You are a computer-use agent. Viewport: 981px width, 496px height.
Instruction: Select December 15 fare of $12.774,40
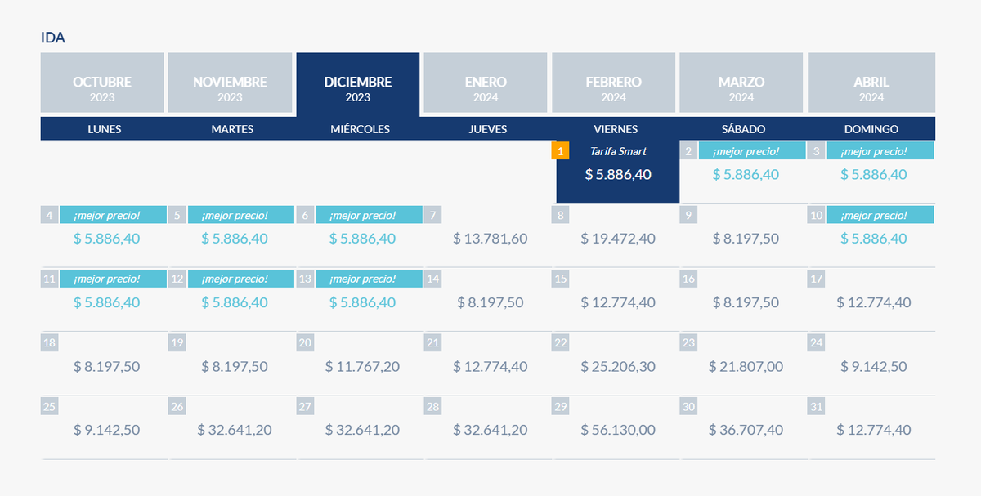[x=618, y=302]
